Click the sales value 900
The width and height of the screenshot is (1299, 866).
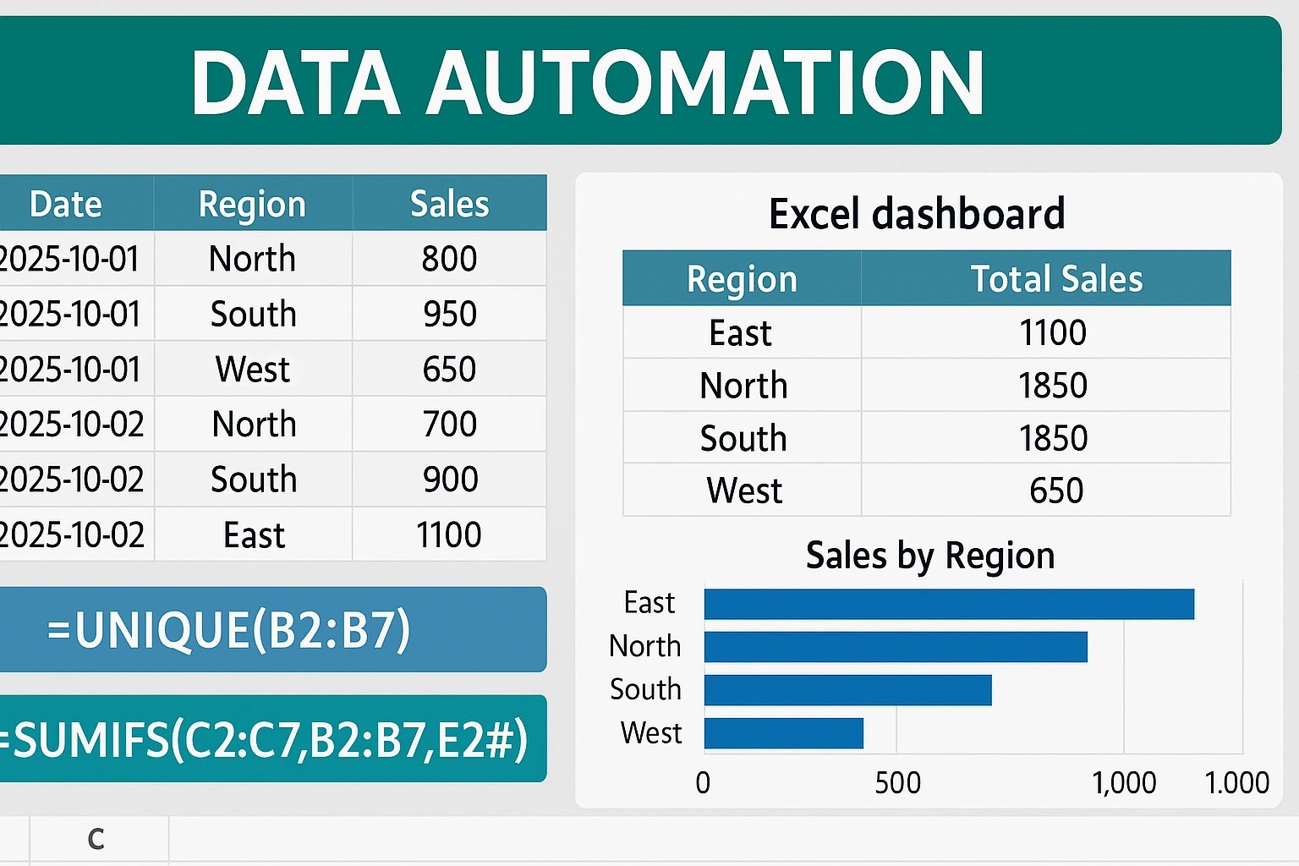pyautogui.click(x=450, y=480)
